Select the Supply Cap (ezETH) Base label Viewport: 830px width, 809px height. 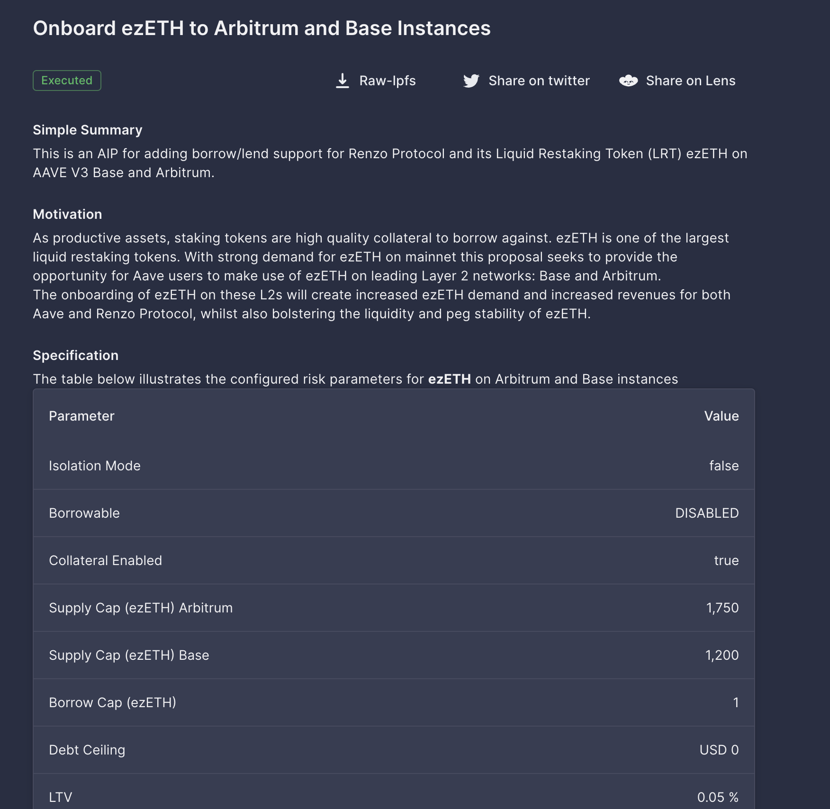129,655
